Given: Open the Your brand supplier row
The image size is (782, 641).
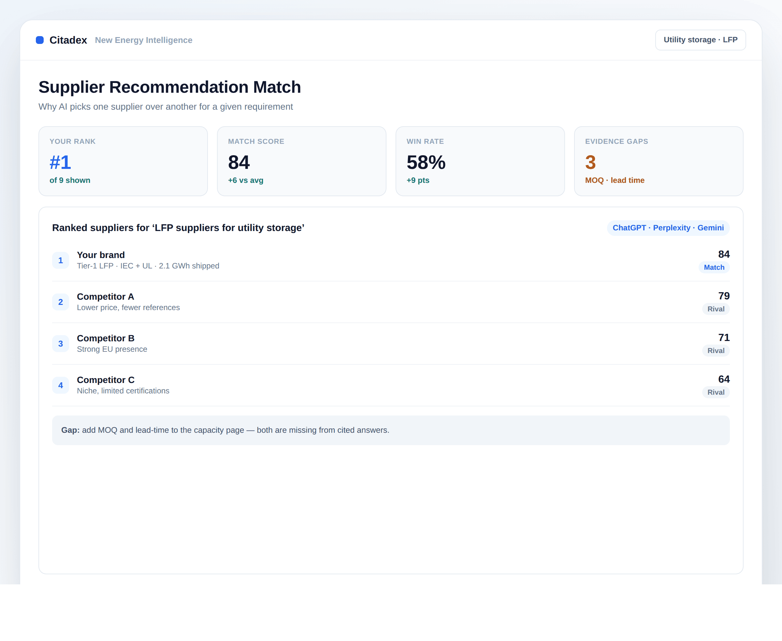Looking at the screenshot, I should tap(391, 260).
